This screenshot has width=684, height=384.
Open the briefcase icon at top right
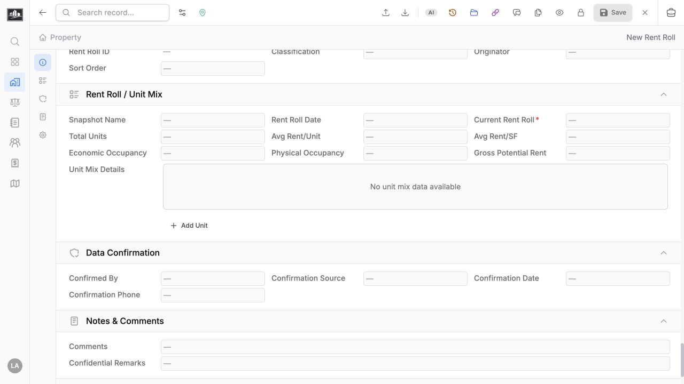pos(671,13)
